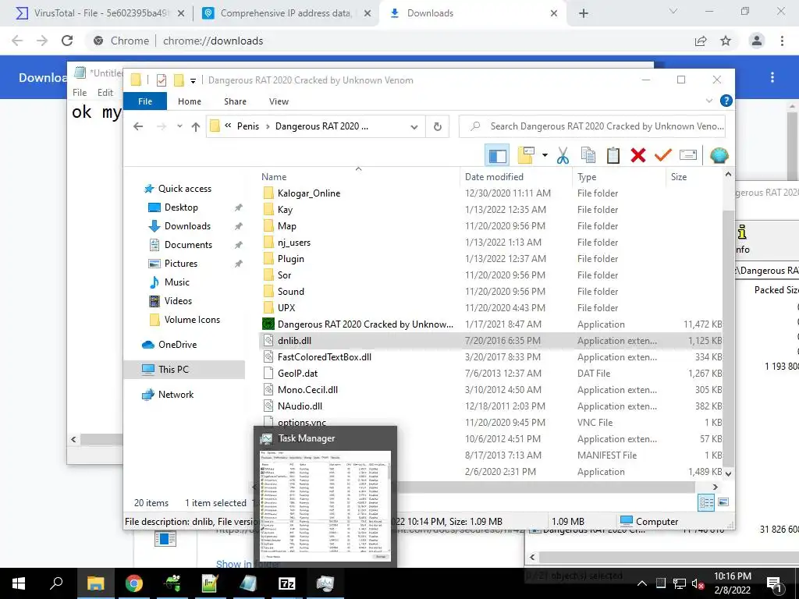Viewport: 799px width, 599px height.
Task: Open Google Chrome from the taskbar
Action: (133, 583)
